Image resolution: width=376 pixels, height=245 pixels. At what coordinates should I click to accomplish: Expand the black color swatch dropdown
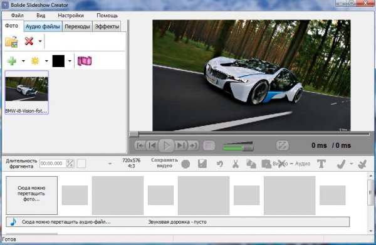[70, 61]
